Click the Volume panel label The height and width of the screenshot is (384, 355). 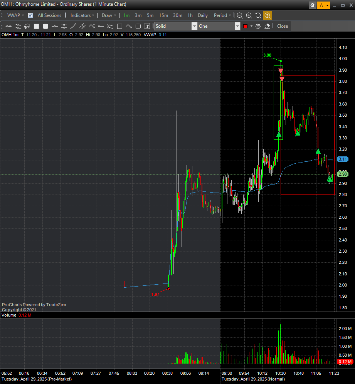pos(9,315)
